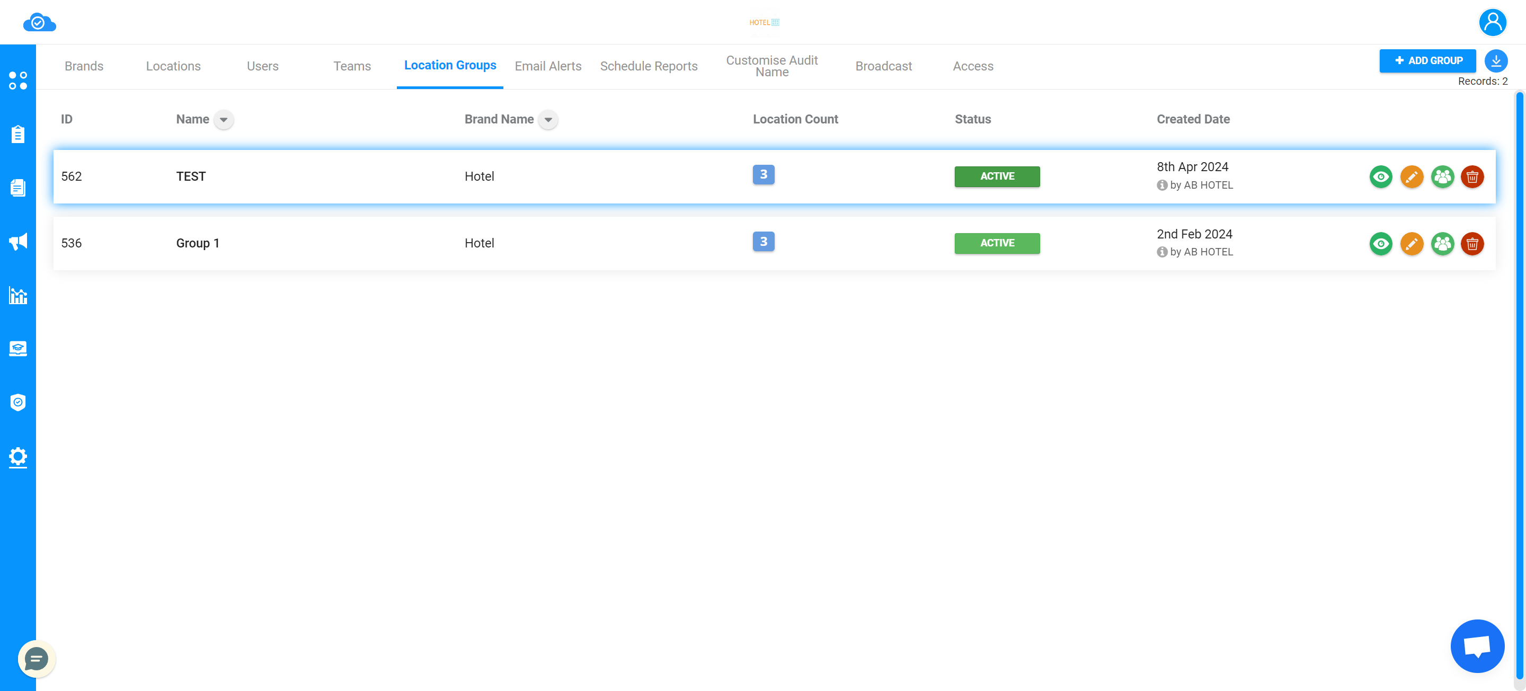Click the Access menu item

pyautogui.click(x=973, y=66)
